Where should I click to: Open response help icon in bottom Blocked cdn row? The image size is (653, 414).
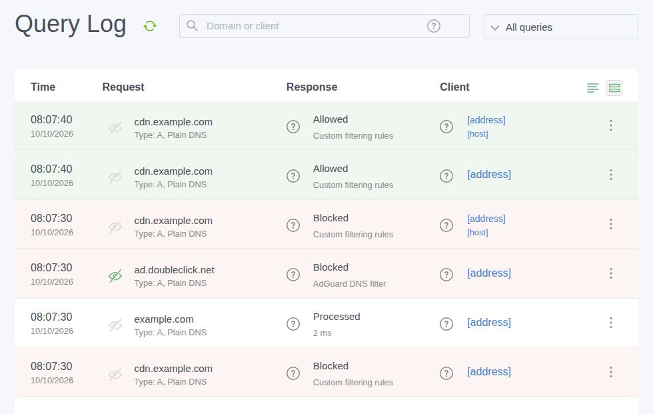[293, 373]
